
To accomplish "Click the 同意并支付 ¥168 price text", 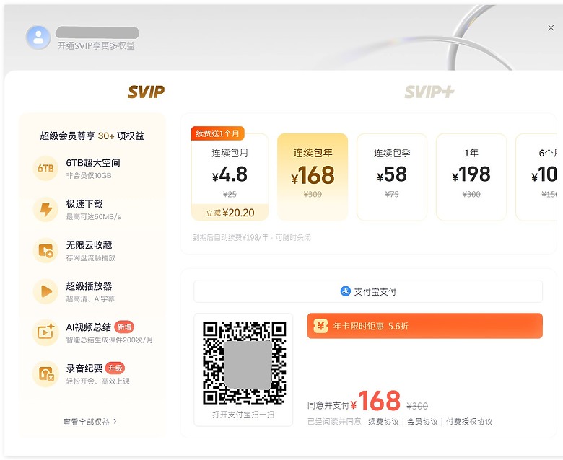I will pos(354,402).
